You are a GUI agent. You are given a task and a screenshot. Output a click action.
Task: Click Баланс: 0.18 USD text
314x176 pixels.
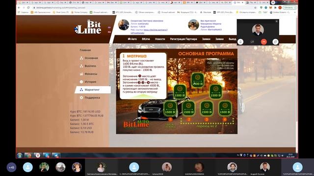tap(81, 128)
